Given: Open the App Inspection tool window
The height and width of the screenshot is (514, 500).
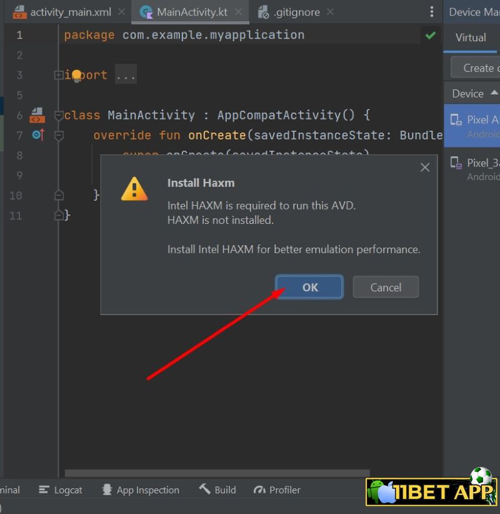Looking at the screenshot, I should pos(141,490).
